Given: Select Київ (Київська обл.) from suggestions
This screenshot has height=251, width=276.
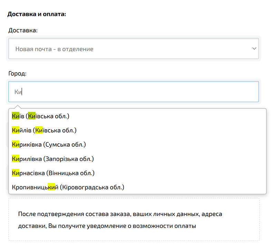Looking at the screenshot, I should 41,116.
